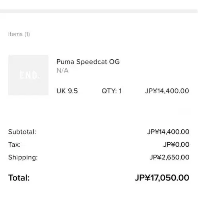
Task: Select the Items (1) heading
Action: coord(19,34)
